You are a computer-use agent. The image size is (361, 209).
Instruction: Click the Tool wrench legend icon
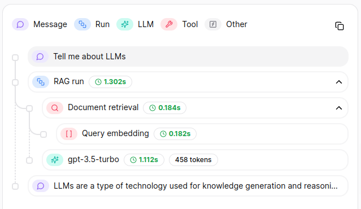pos(169,24)
